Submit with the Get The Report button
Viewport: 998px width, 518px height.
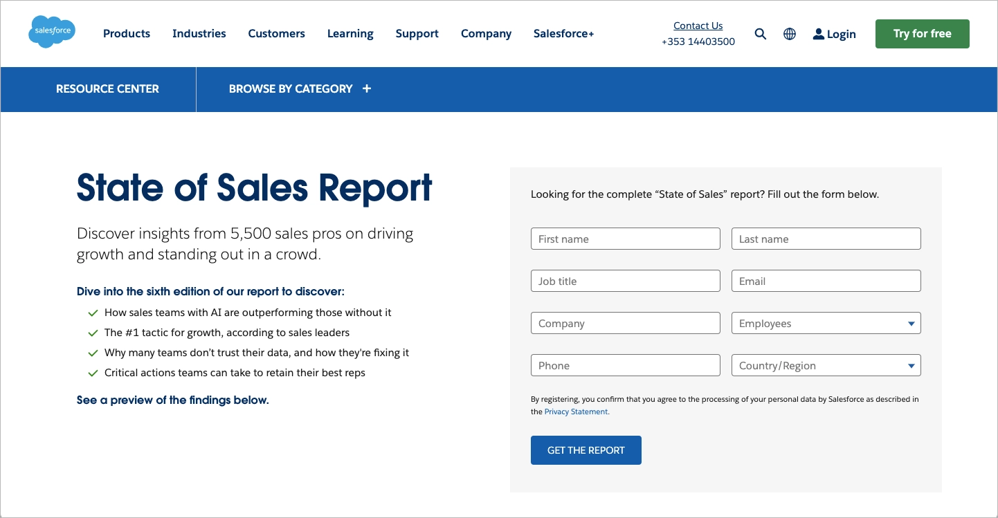tap(586, 450)
